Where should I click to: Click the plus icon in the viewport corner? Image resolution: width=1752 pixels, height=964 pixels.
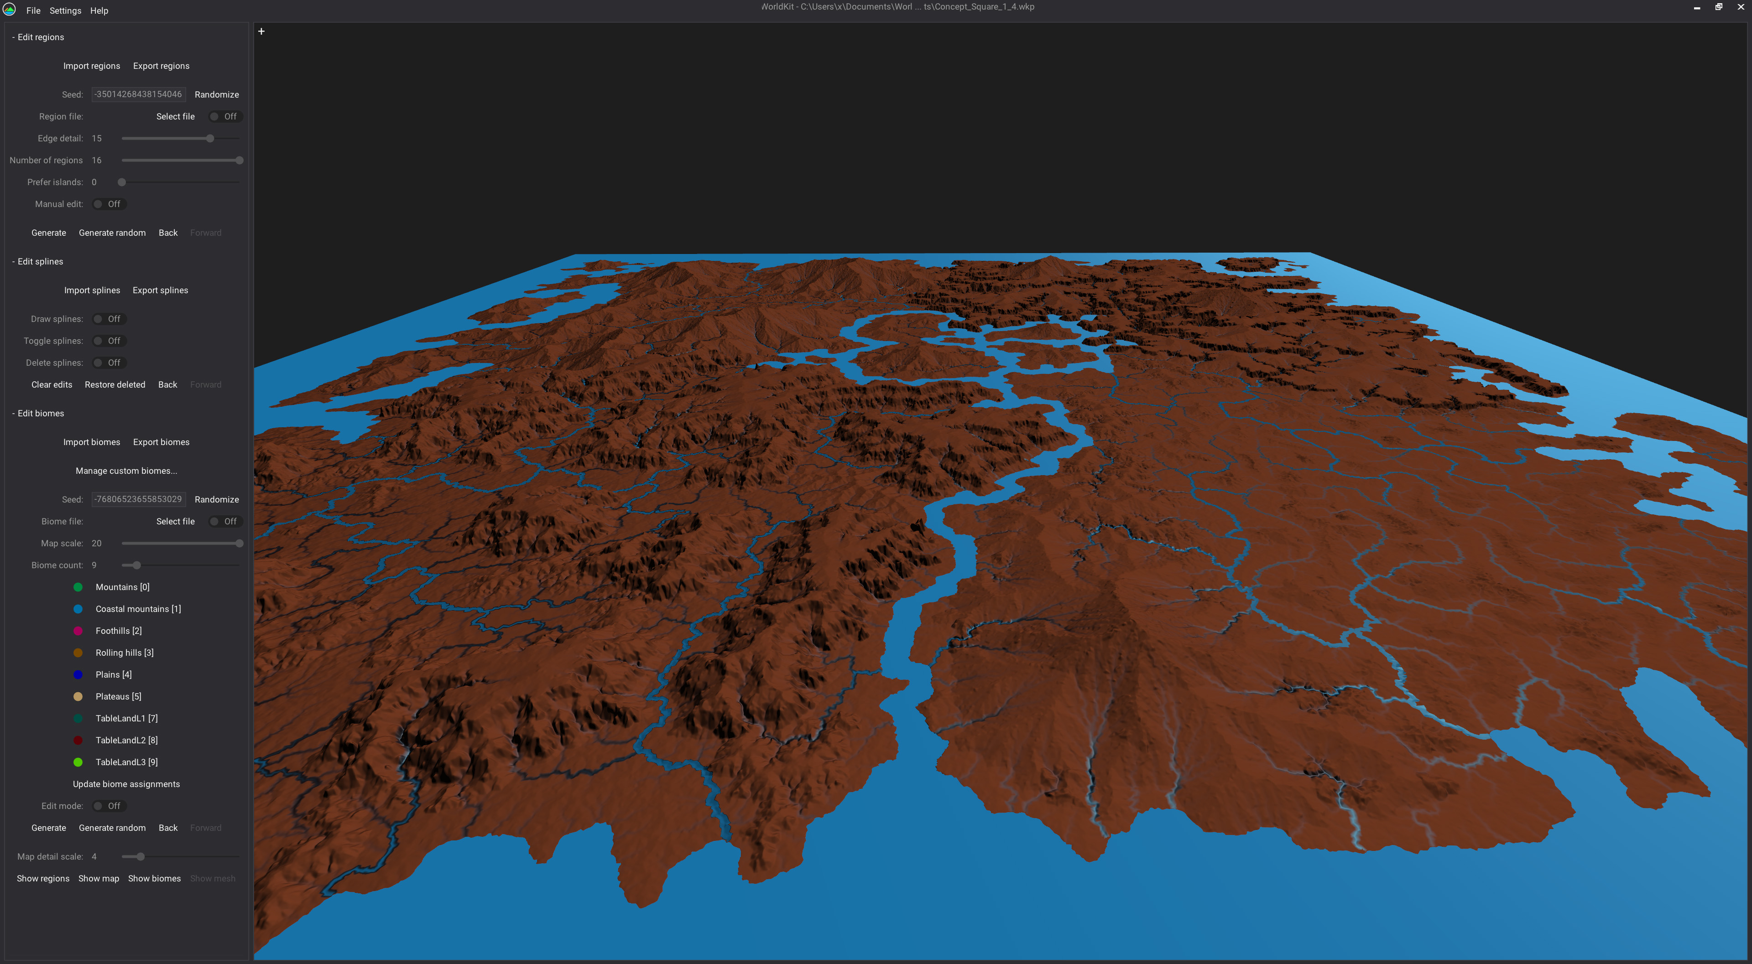pyautogui.click(x=261, y=31)
